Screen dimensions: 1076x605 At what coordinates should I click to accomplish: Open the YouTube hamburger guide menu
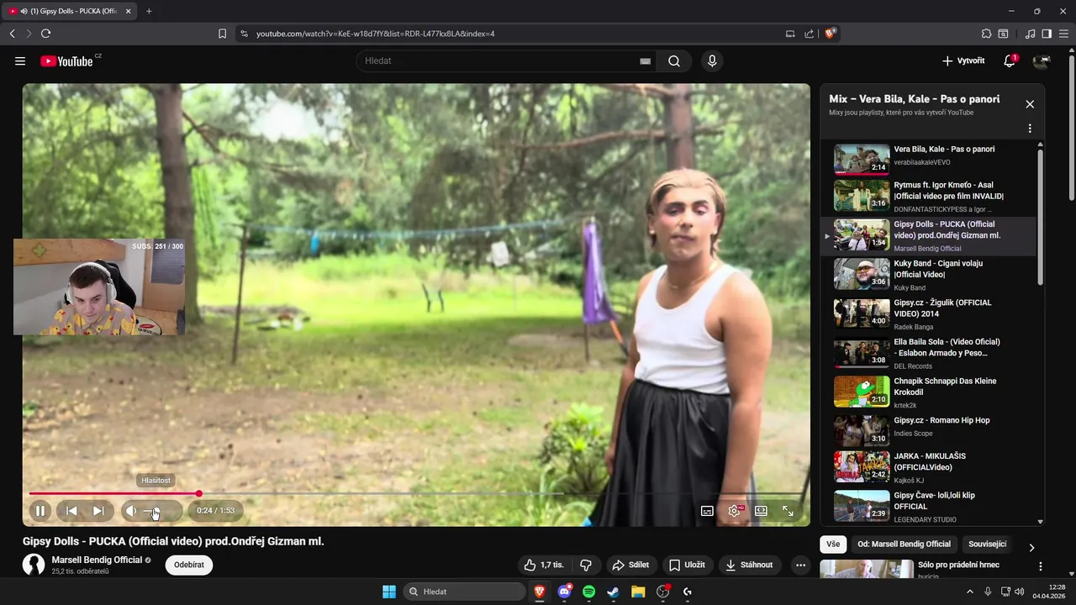point(20,61)
